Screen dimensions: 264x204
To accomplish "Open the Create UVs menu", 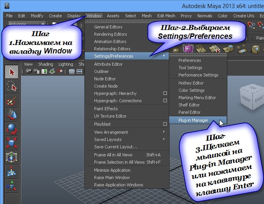I will tap(244, 16).
